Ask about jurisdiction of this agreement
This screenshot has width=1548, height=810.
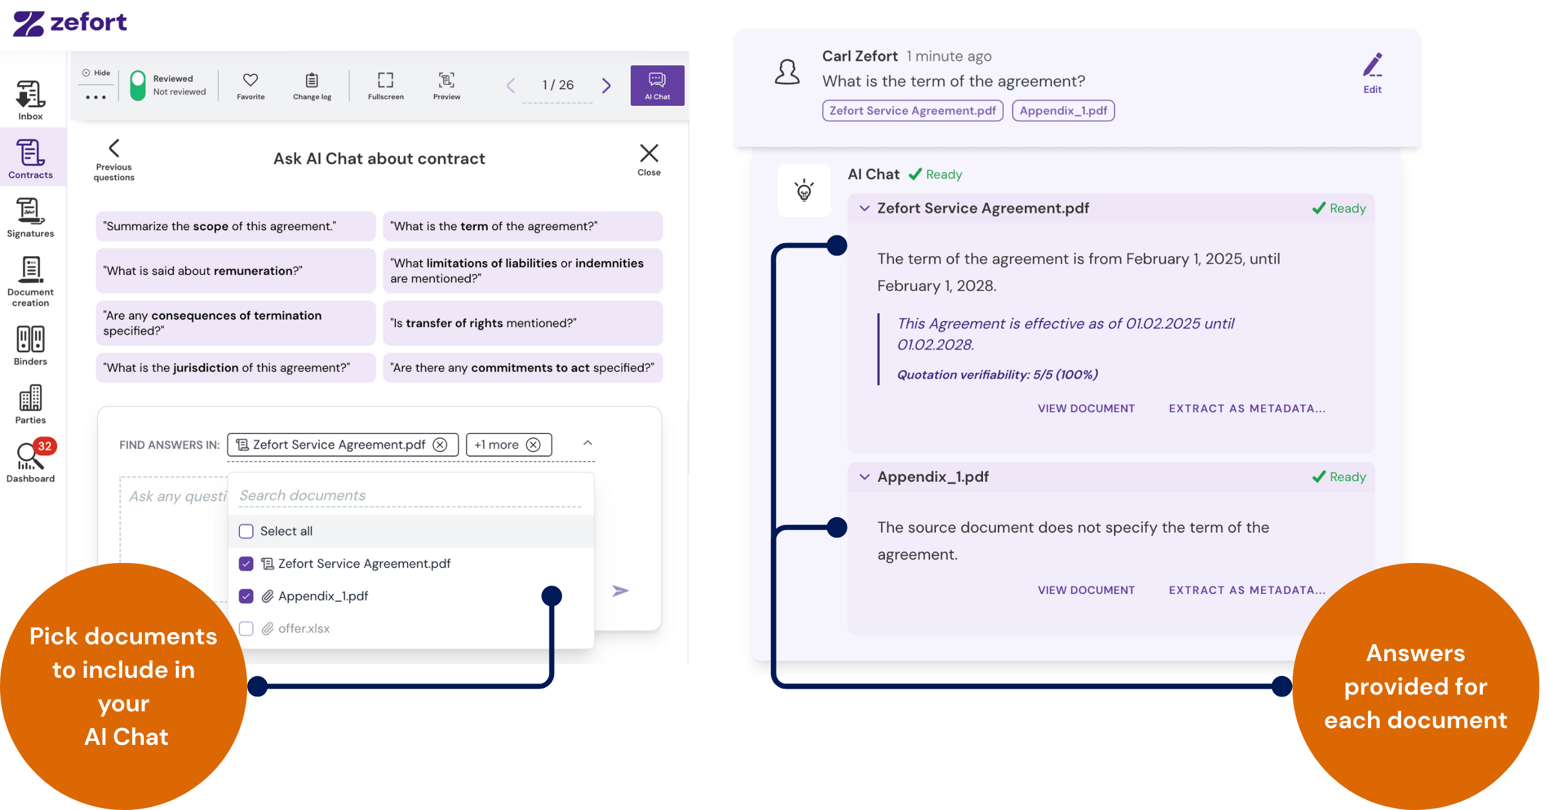(235, 368)
